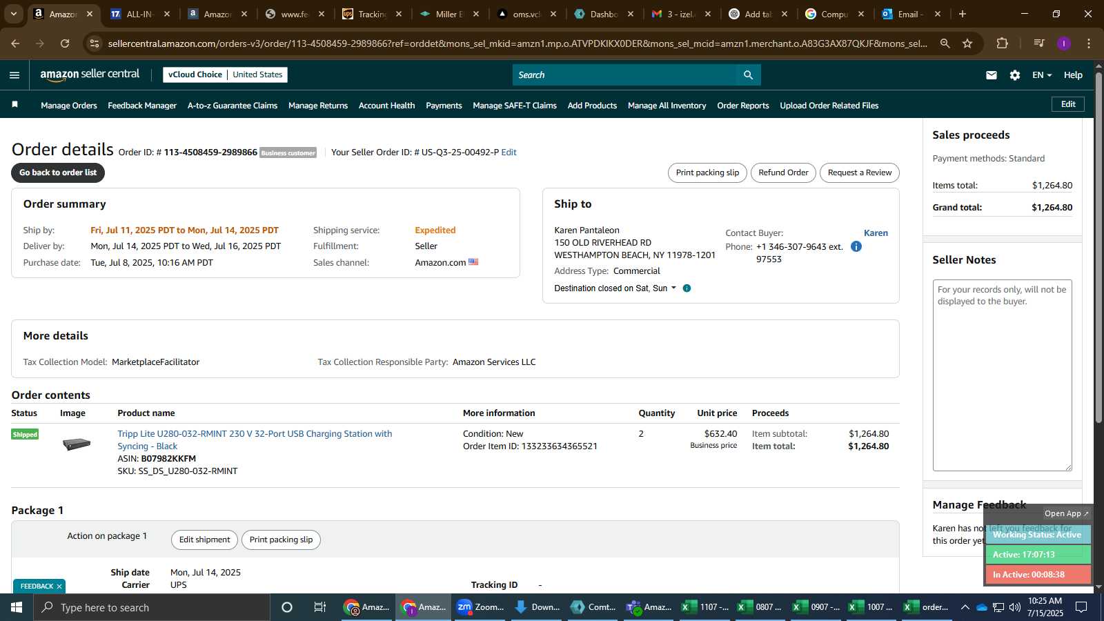Click the Amazon Seller Central logo

pos(90,75)
